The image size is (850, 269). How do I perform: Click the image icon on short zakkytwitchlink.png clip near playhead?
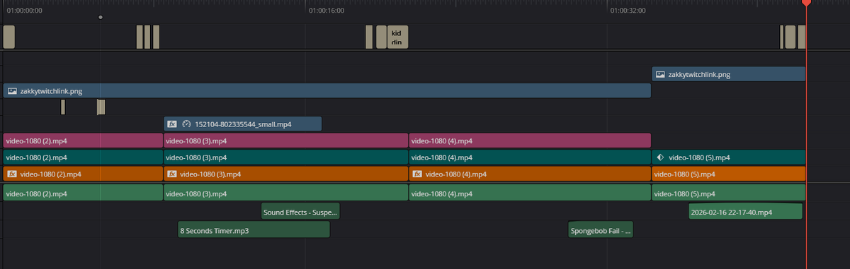660,74
